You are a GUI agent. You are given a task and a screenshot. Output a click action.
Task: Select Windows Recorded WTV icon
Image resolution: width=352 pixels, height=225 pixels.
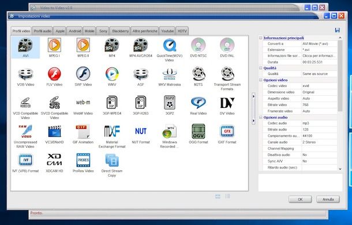pyautogui.click(x=170, y=132)
